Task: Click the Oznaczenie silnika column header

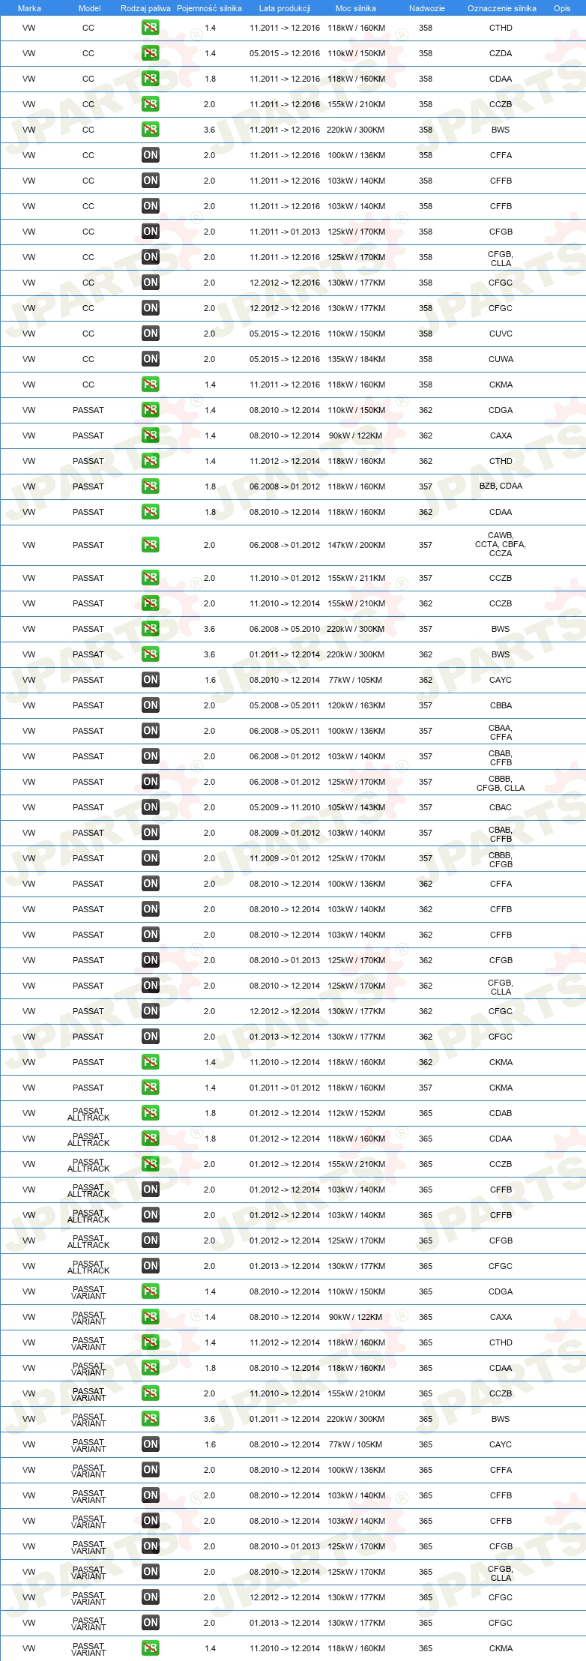Action: (x=501, y=8)
